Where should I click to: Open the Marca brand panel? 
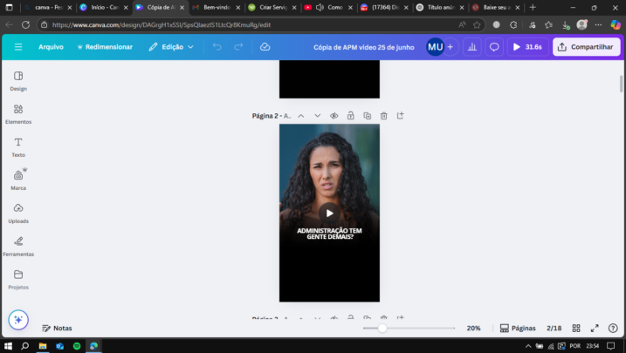18,180
